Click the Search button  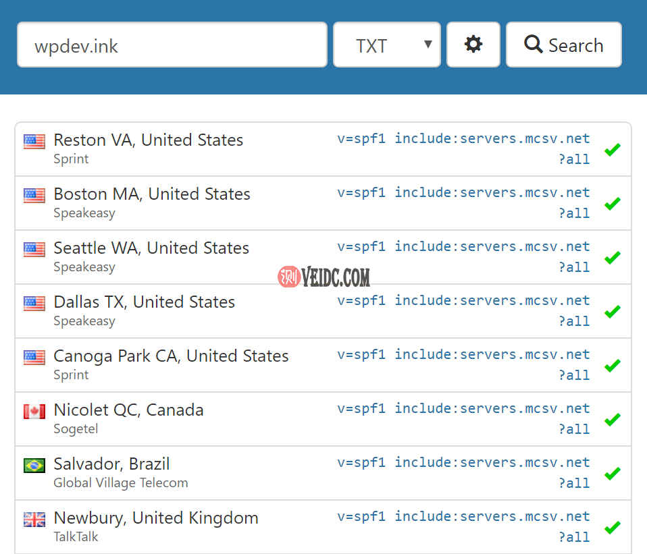[563, 45]
